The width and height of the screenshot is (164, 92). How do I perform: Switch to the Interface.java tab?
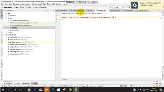click(143, 10)
